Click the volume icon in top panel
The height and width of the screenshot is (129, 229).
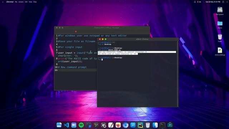(200, 2)
